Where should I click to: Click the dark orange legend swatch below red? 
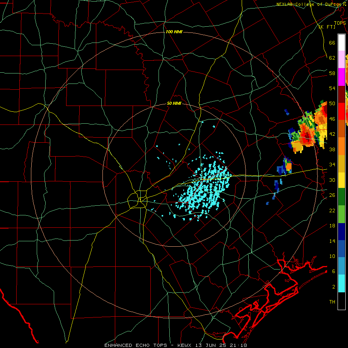click(341, 128)
